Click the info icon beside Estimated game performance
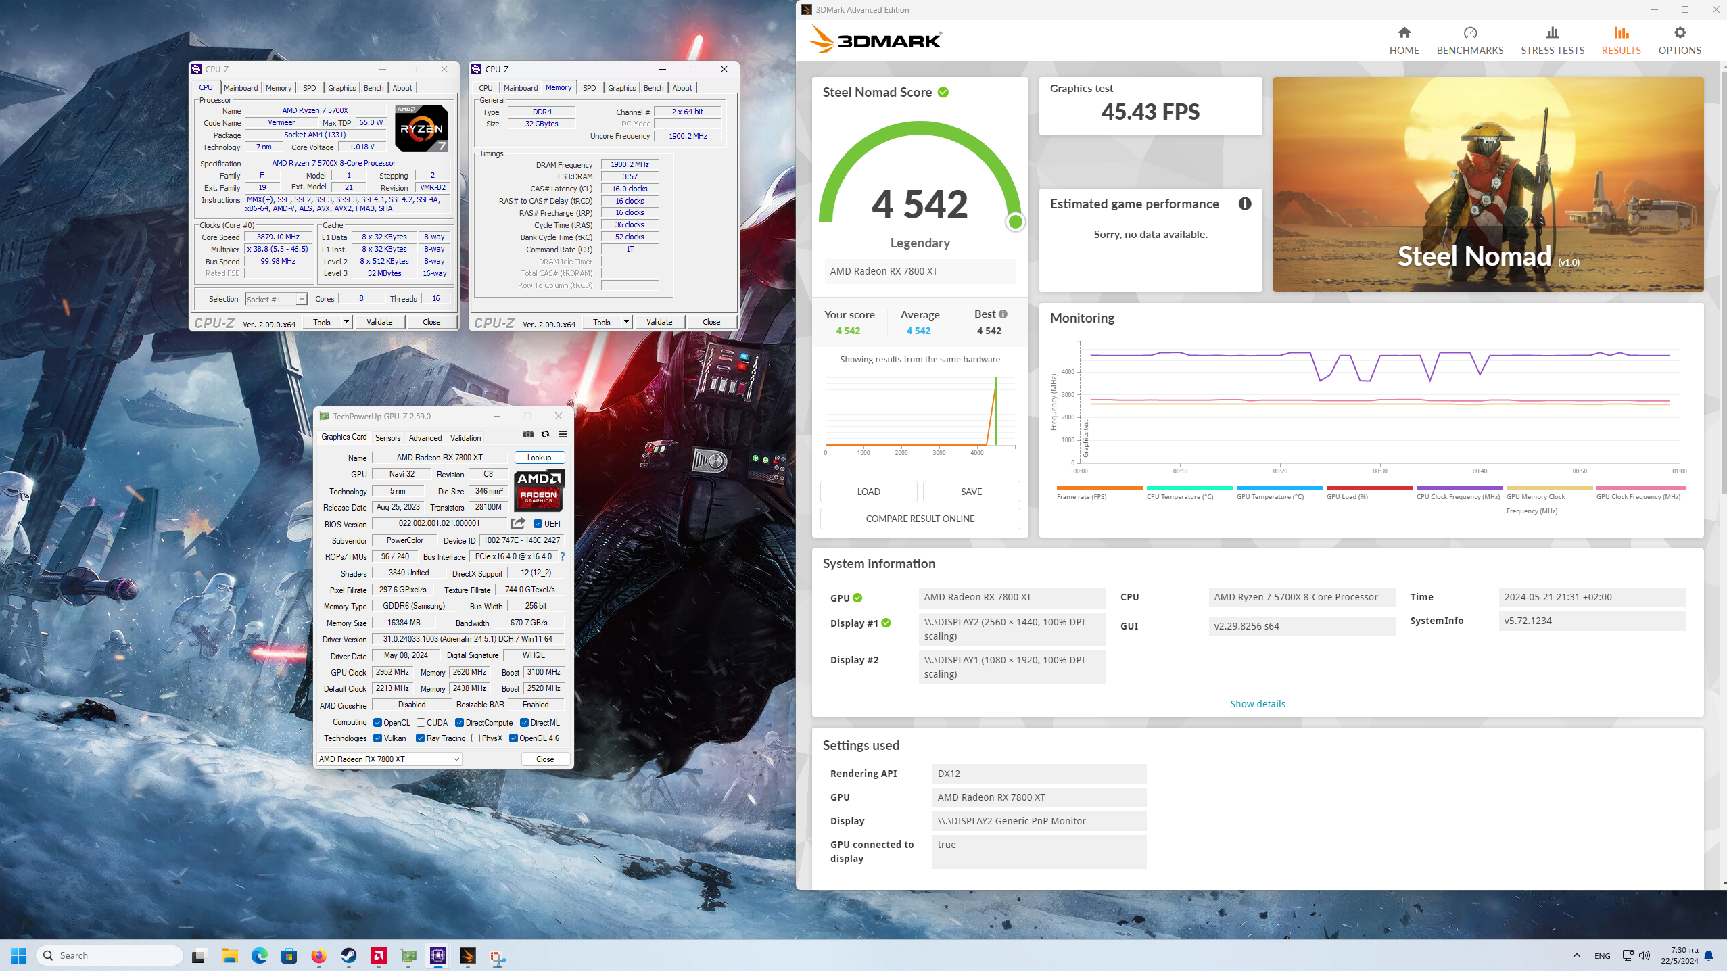This screenshot has width=1727, height=971. click(1245, 204)
